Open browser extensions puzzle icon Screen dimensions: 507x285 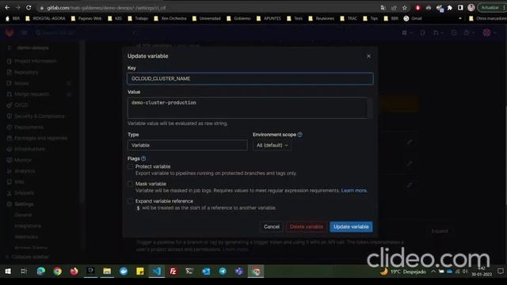coord(449,8)
